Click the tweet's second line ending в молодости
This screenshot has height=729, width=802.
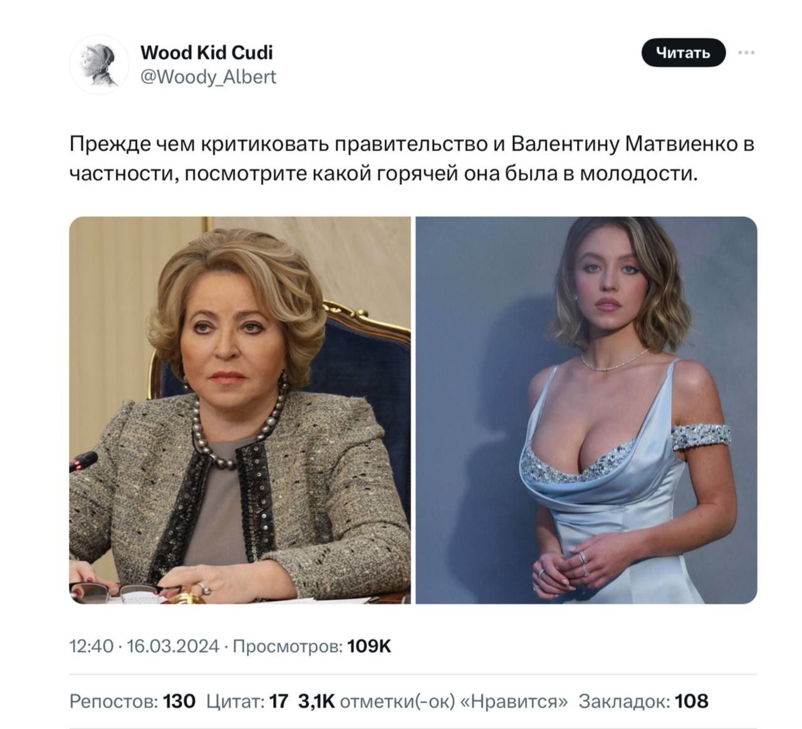[383, 172]
